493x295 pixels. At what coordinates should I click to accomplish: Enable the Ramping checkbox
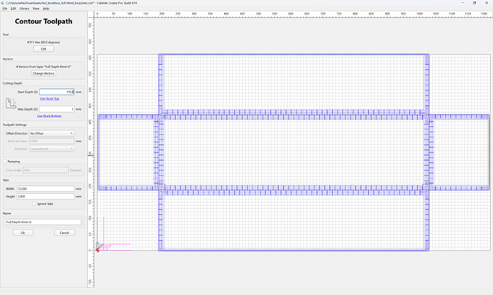point(5,162)
